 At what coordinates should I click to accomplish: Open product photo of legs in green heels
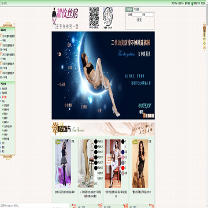coord(86,164)
